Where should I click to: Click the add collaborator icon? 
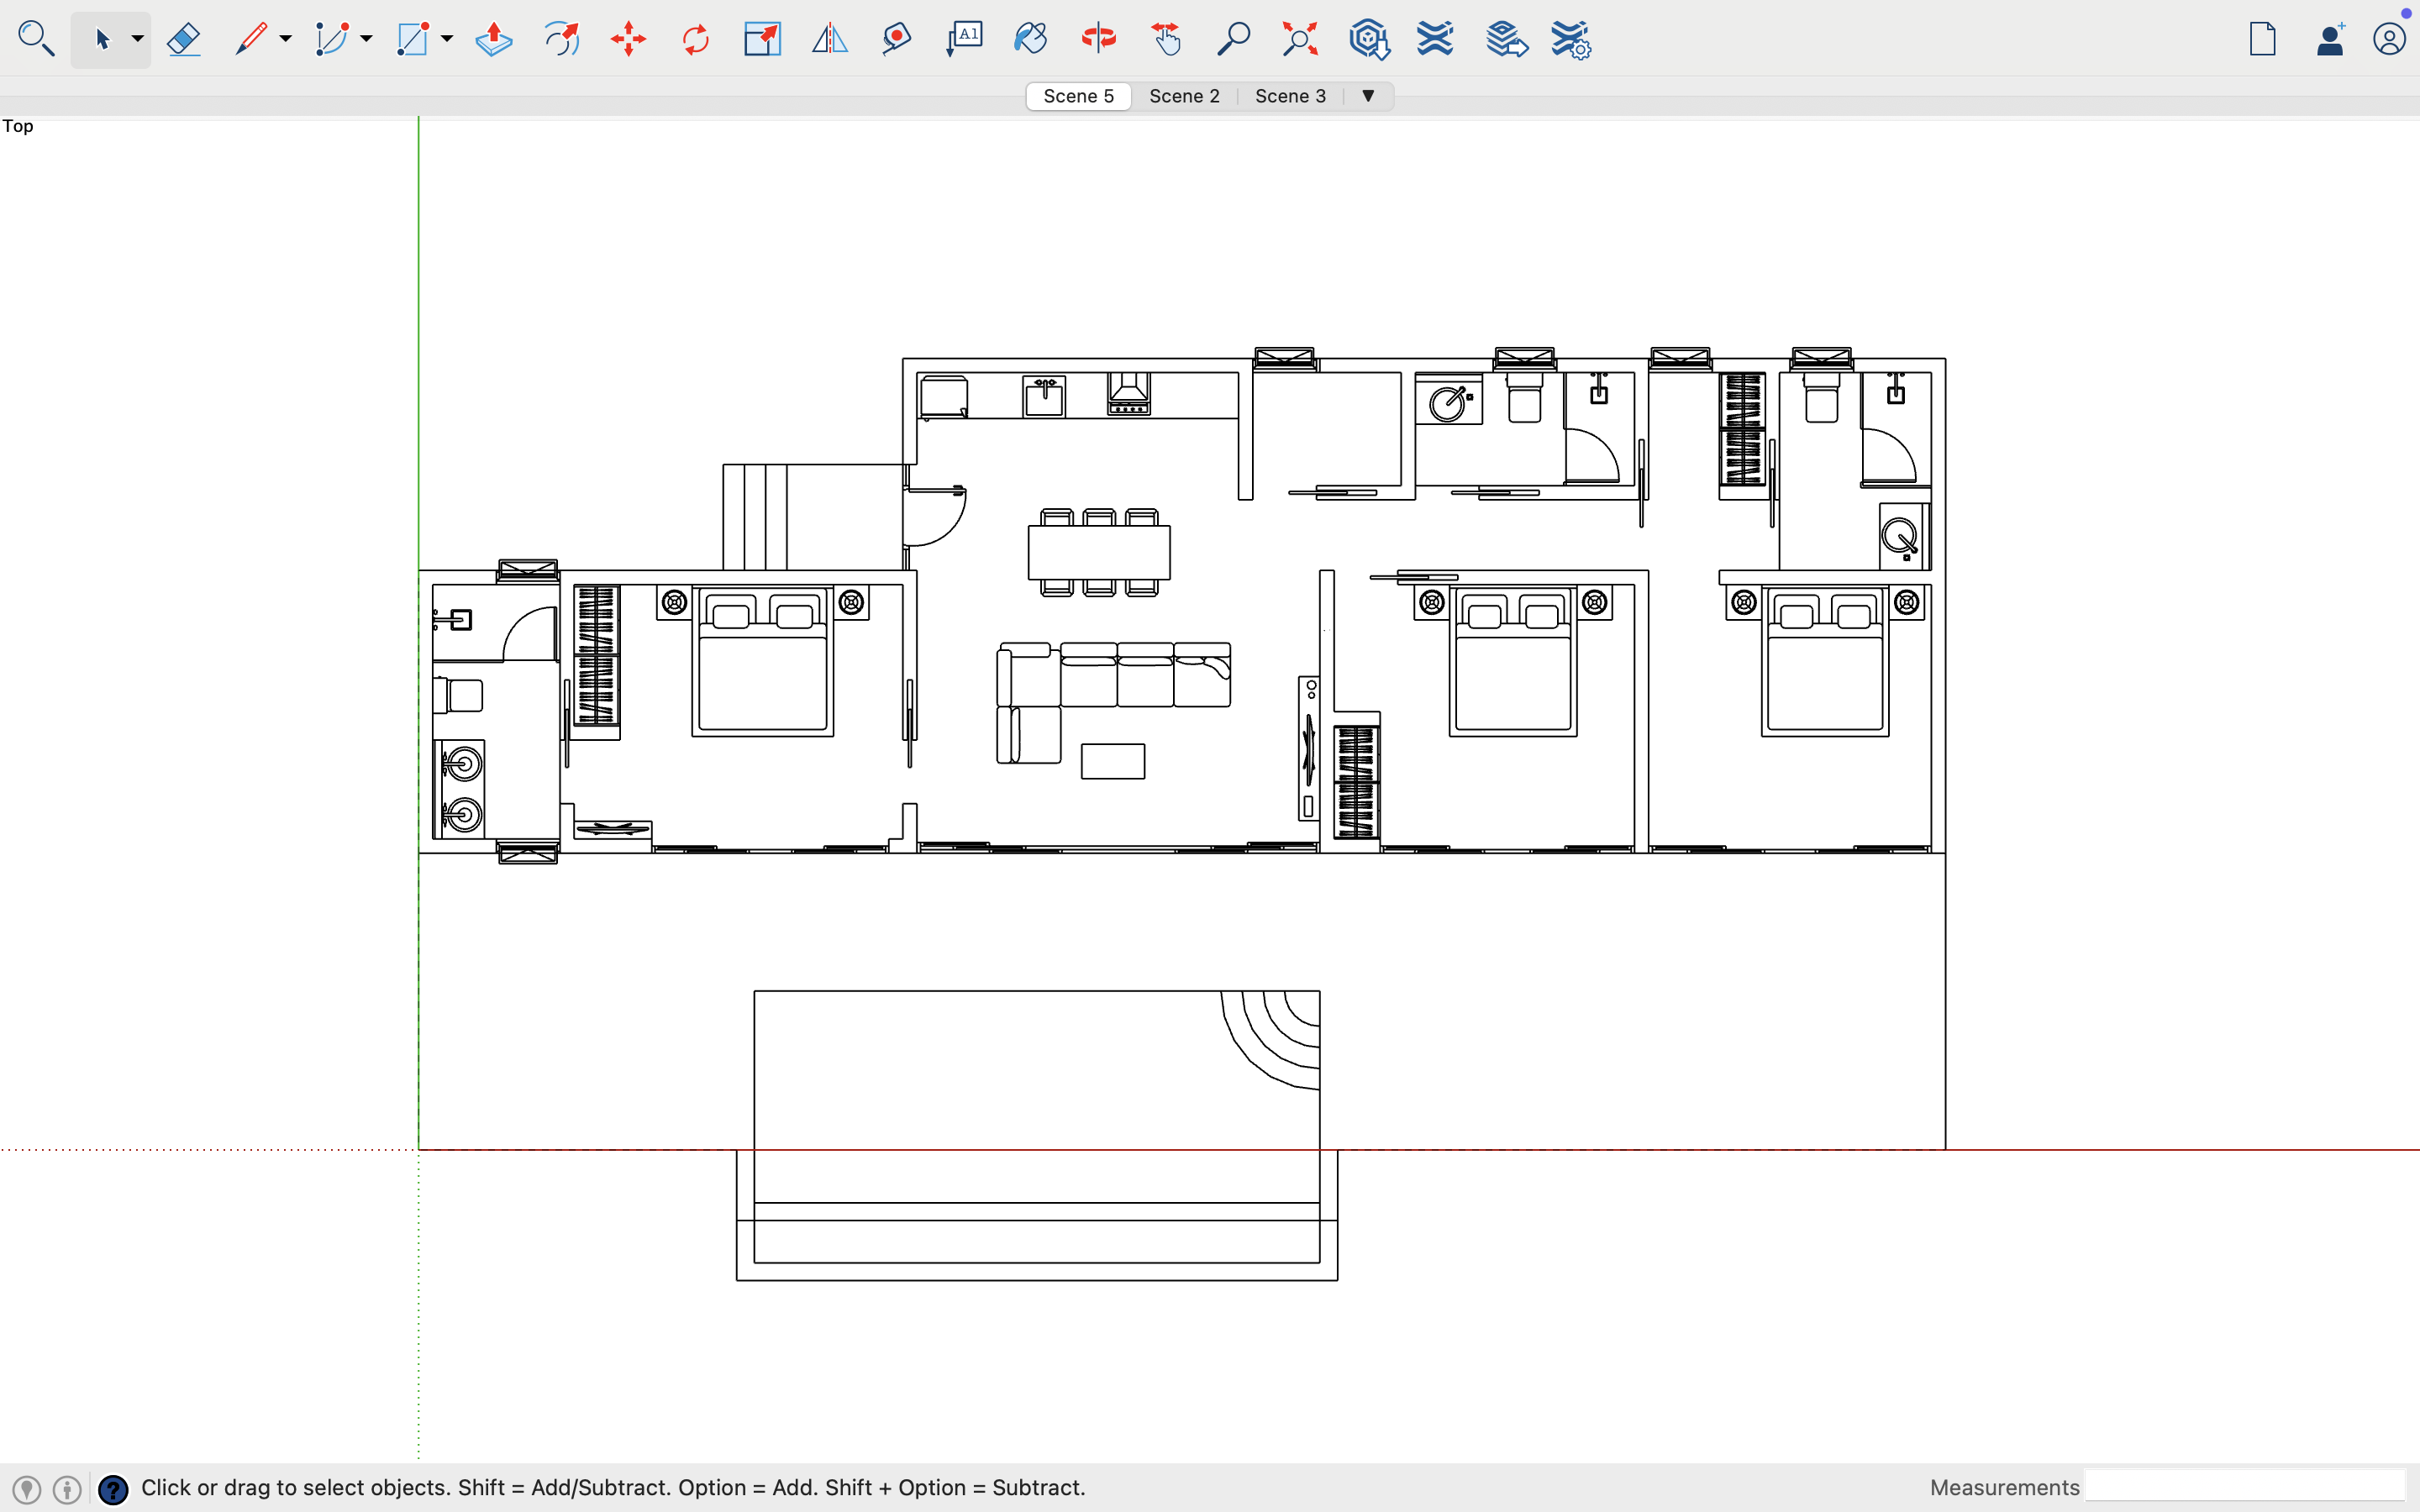(x=2330, y=39)
